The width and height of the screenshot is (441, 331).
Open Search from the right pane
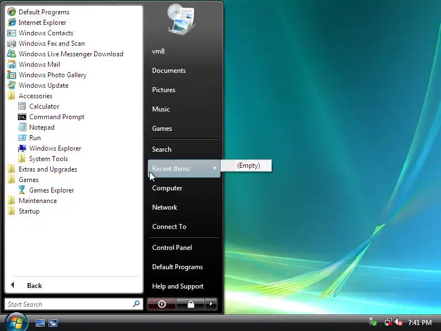pyautogui.click(x=162, y=149)
